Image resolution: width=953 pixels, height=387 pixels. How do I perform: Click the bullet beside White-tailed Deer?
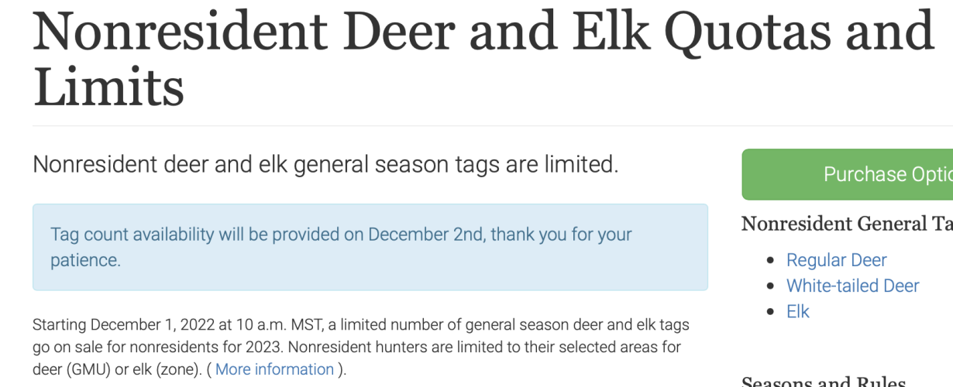(x=770, y=286)
